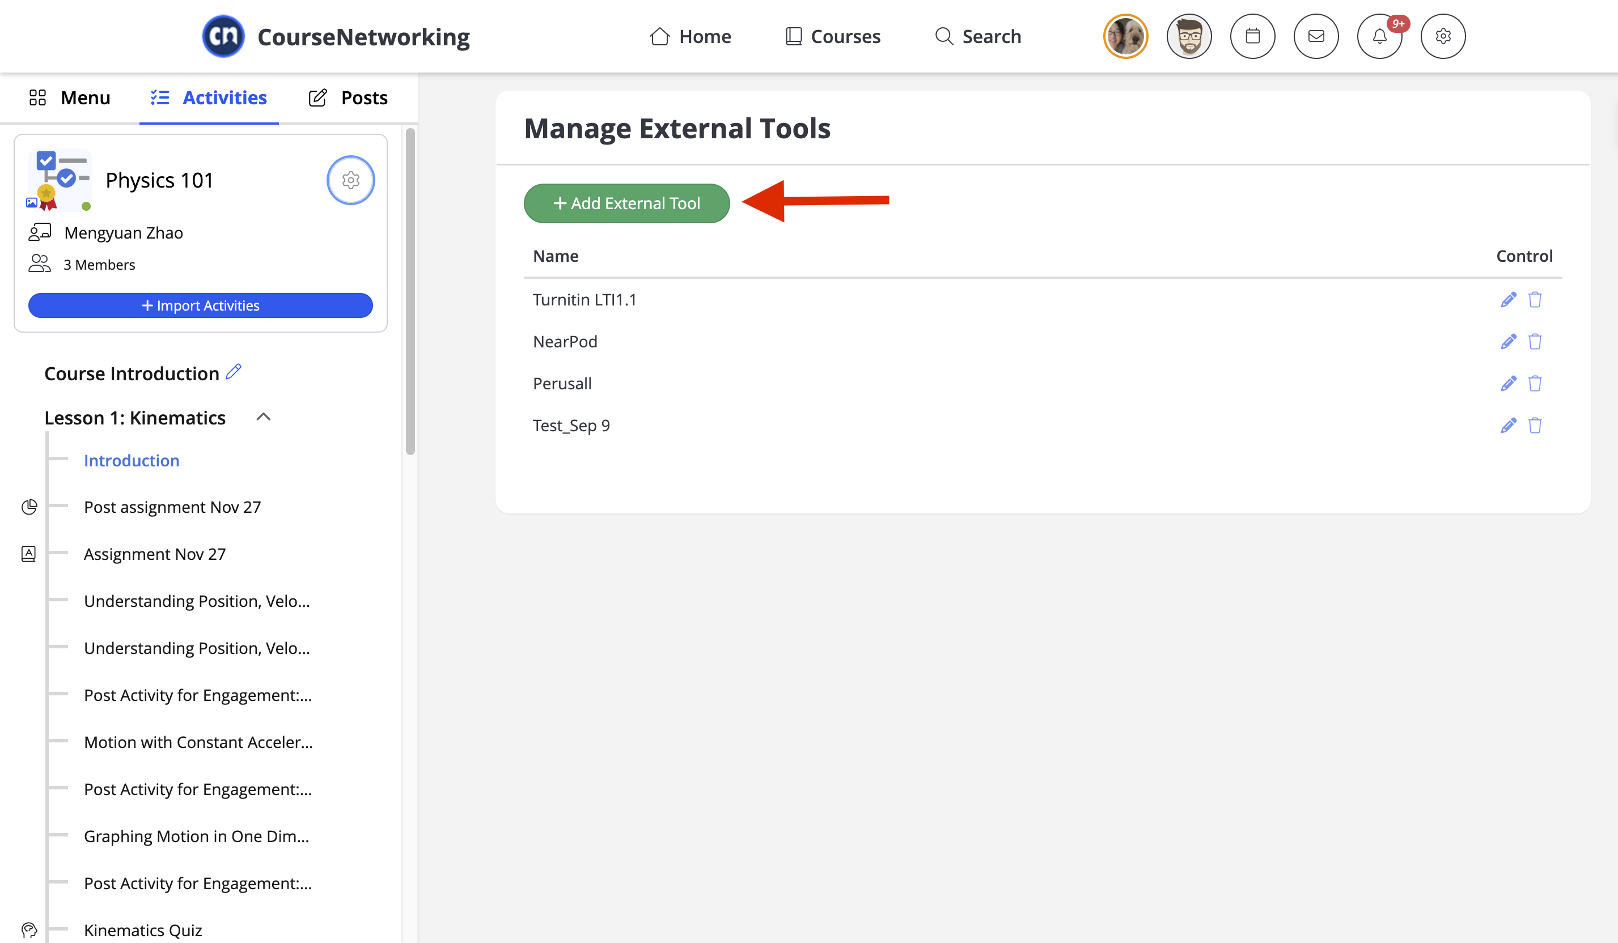Open Physics 101 course settings gear

(350, 180)
